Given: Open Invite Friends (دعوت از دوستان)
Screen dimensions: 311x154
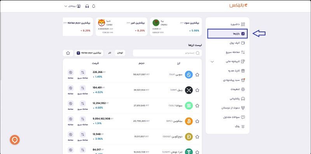Looking at the screenshot, I should [x=233, y=108].
